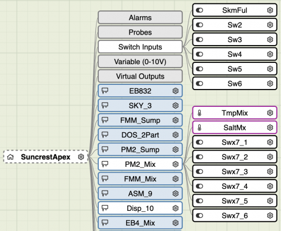This screenshot has height=231, width=281.
Task: Open the gear settings for SuncrestApex
Action: click(81, 157)
